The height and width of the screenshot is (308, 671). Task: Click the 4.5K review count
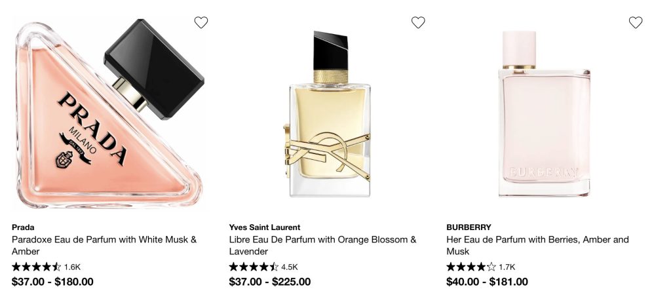tap(290, 267)
